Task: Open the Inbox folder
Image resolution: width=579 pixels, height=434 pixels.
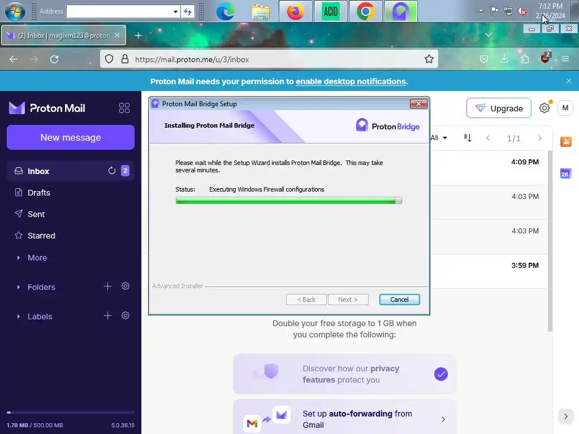Action: tap(71, 171)
